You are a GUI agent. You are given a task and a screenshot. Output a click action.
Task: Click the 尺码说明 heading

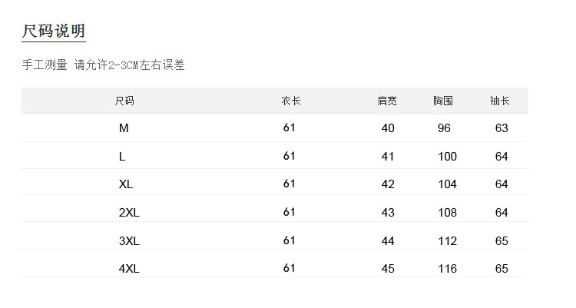pyautogui.click(x=53, y=31)
